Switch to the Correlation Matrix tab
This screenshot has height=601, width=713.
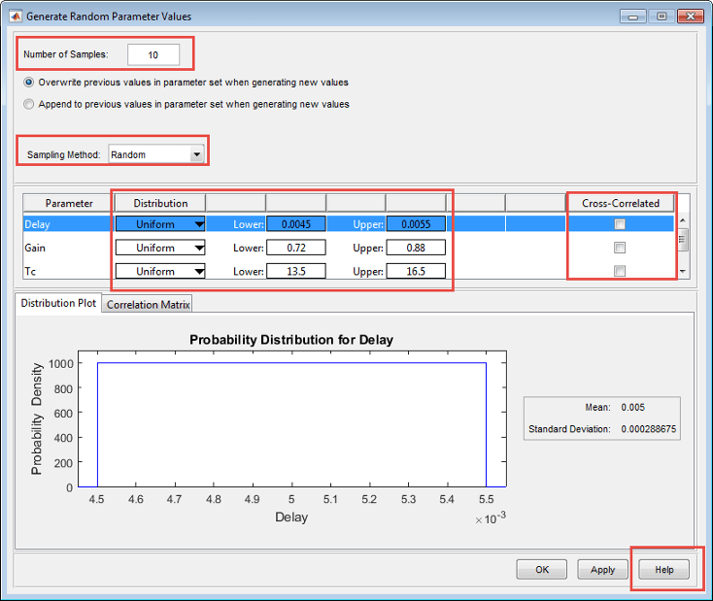click(148, 305)
